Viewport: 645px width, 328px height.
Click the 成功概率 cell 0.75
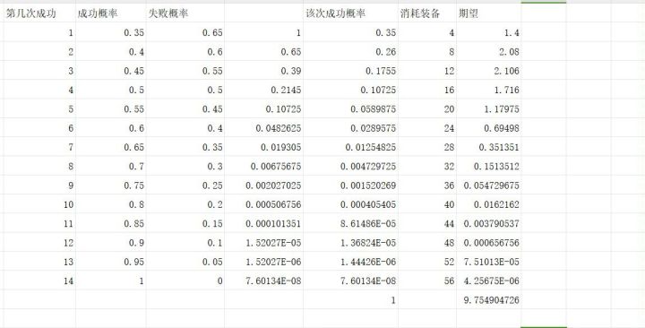point(111,186)
